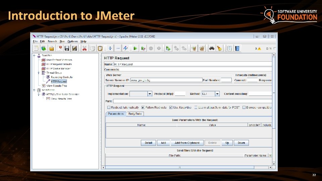Click the Close test plan toolbar icon
This screenshot has height=181, width=322.
(x=59, y=48)
